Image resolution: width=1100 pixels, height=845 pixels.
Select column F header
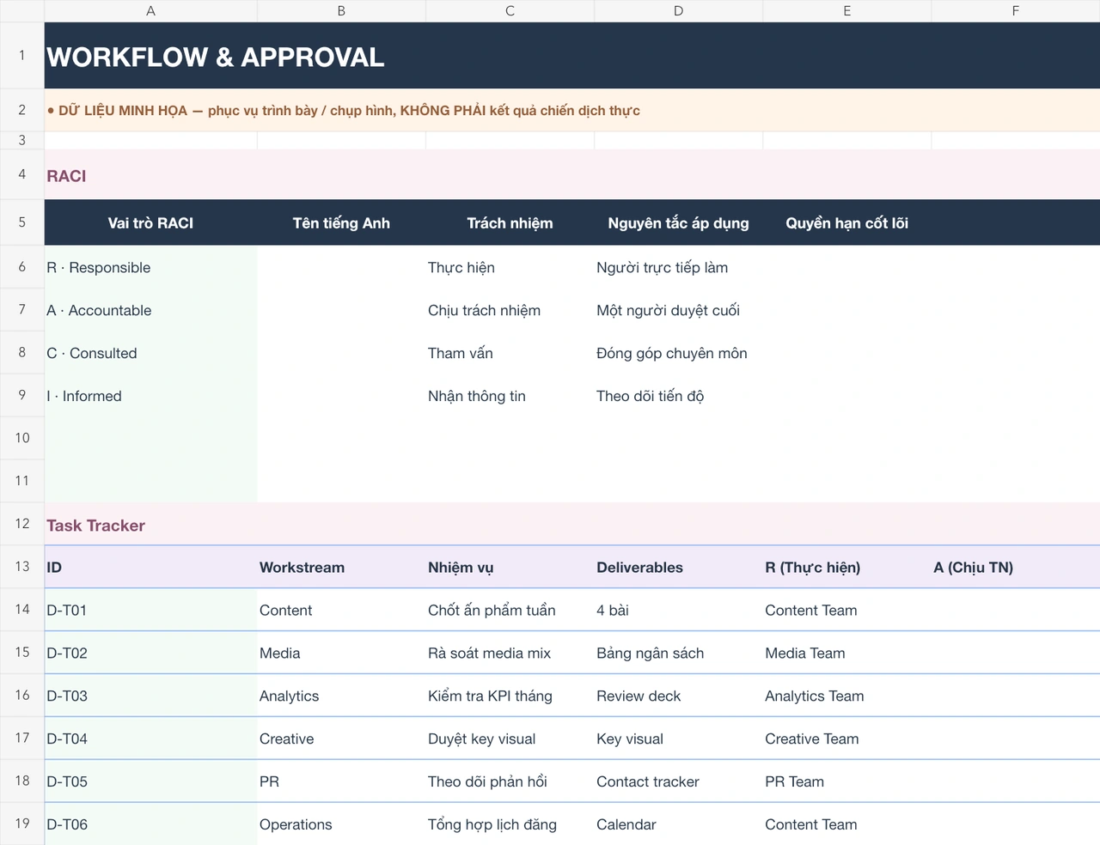pos(1015,11)
